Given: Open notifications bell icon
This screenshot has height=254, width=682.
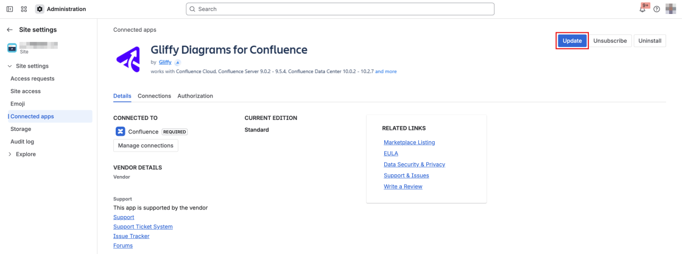Looking at the screenshot, I should click(x=642, y=9).
